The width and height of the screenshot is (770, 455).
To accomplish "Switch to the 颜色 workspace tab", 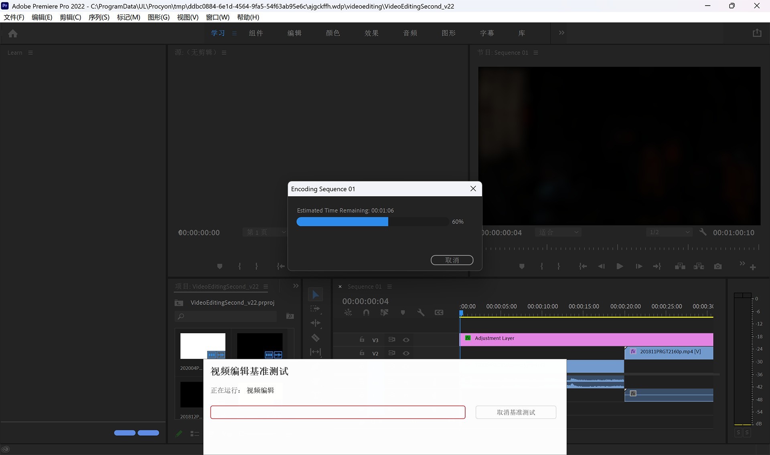I will pyautogui.click(x=333, y=33).
